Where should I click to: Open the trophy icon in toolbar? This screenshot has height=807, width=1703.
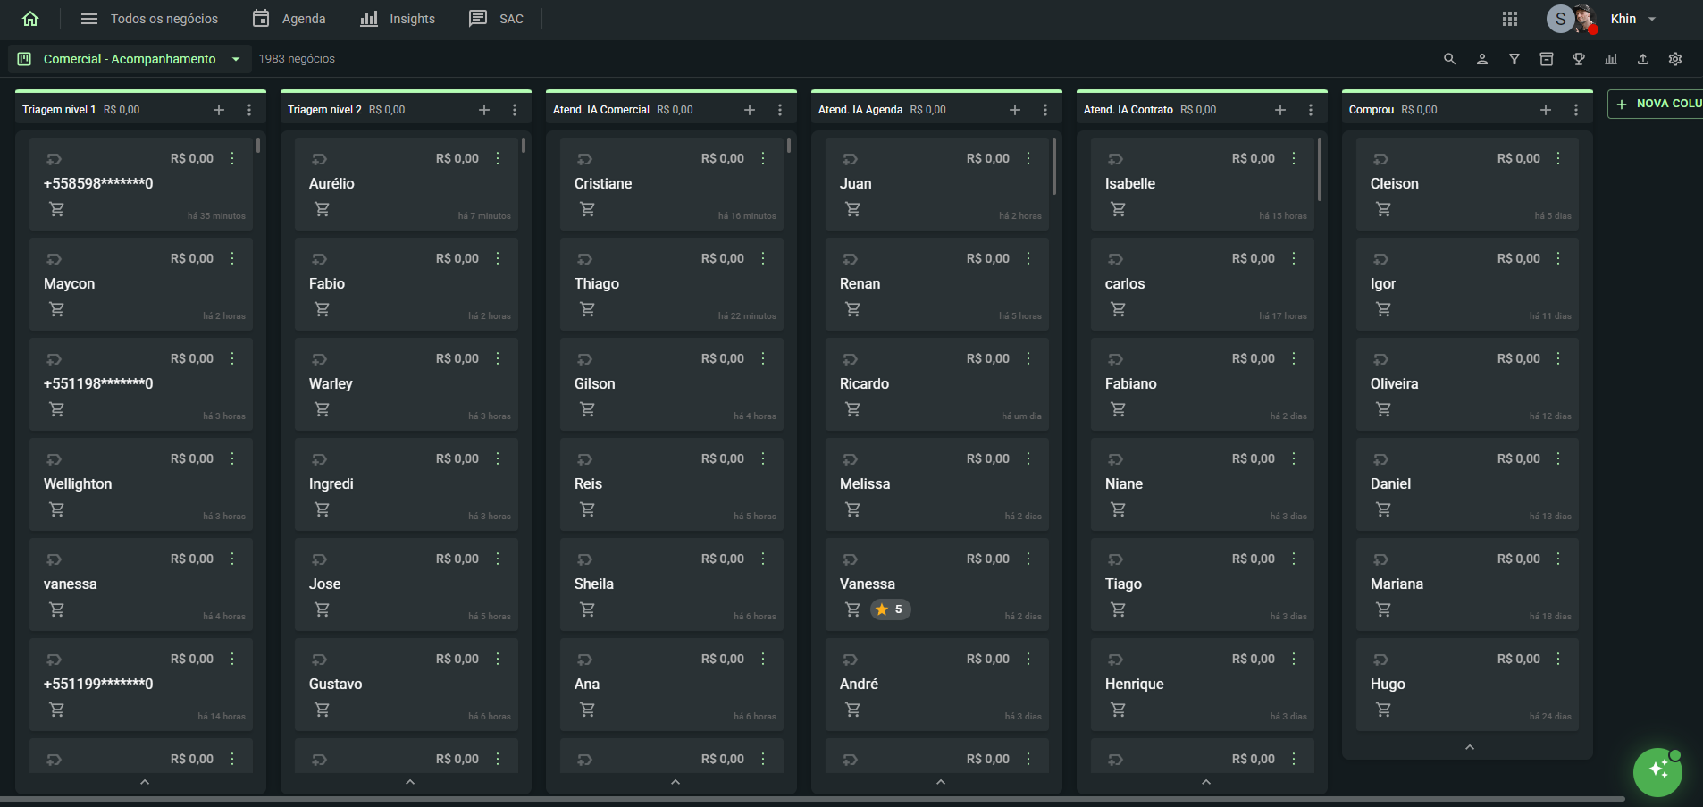click(x=1578, y=59)
